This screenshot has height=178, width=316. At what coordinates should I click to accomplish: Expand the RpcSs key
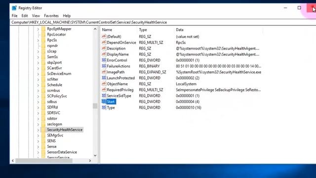pyautogui.click(x=38, y=40)
